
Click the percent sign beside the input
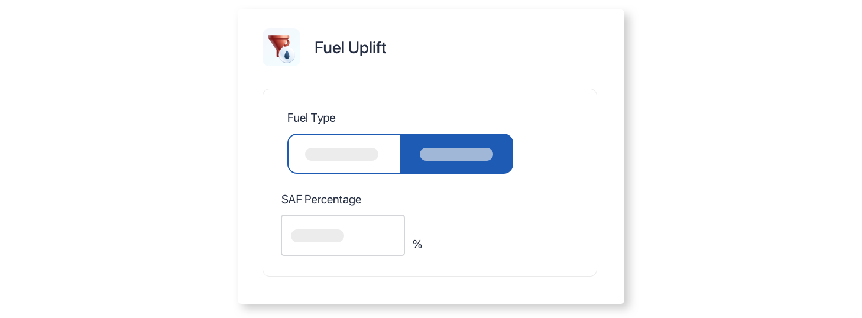pyautogui.click(x=417, y=244)
